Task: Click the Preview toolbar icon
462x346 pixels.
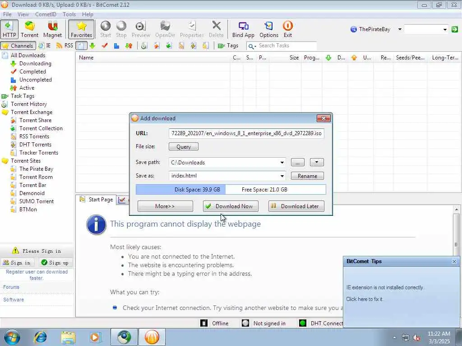Action: [141, 29]
